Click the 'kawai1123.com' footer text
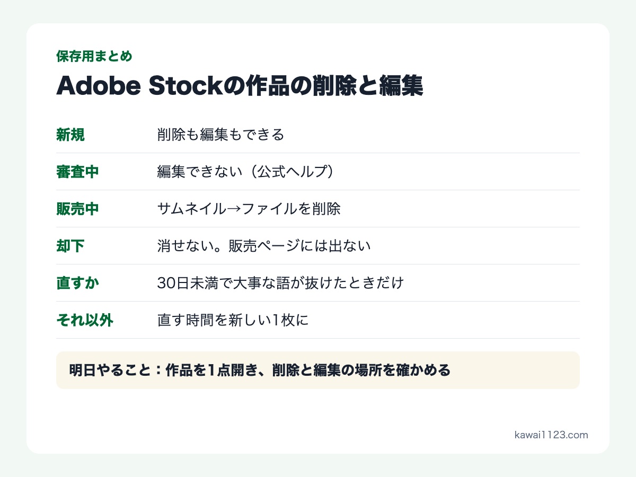The width and height of the screenshot is (636, 477). pos(551,435)
